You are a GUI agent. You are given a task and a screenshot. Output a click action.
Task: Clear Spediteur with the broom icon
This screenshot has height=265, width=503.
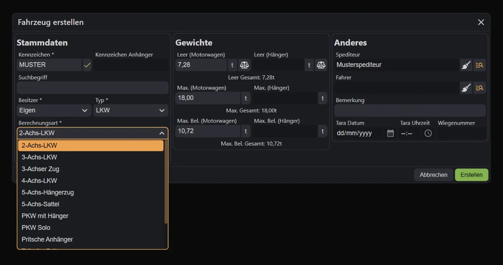[466, 65]
